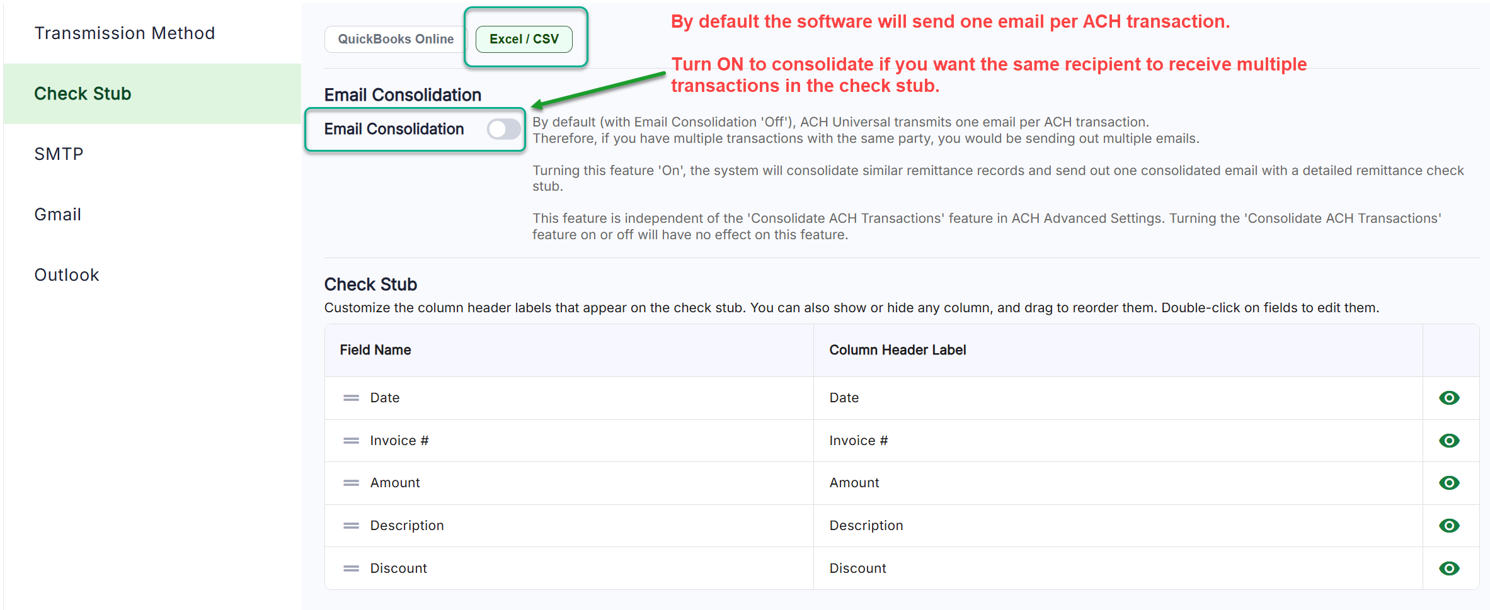Switch to the QuickBooks Online tab
Image resolution: width=1490 pixels, height=610 pixels.
(x=396, y=39)
